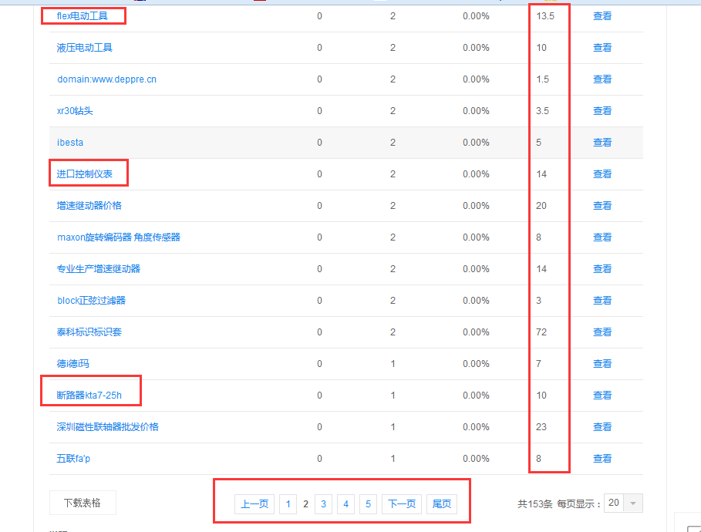Click 查看 in the 五联fa'p row
Screen dimensions: 701x532
[602, 459]
